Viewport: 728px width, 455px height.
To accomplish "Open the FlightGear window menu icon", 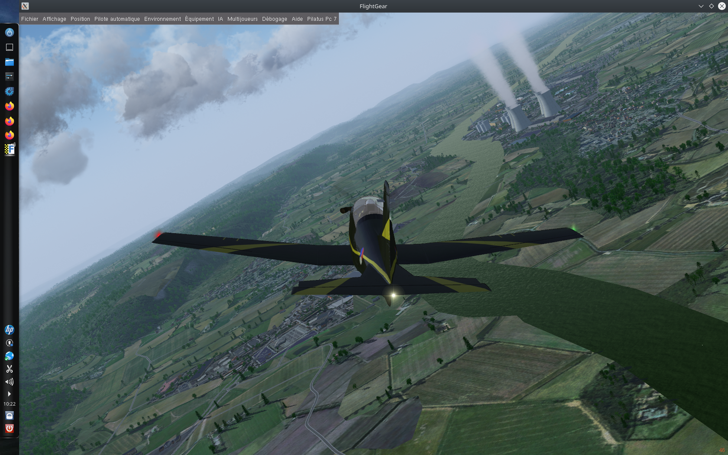I will click(x=25, y=6).
